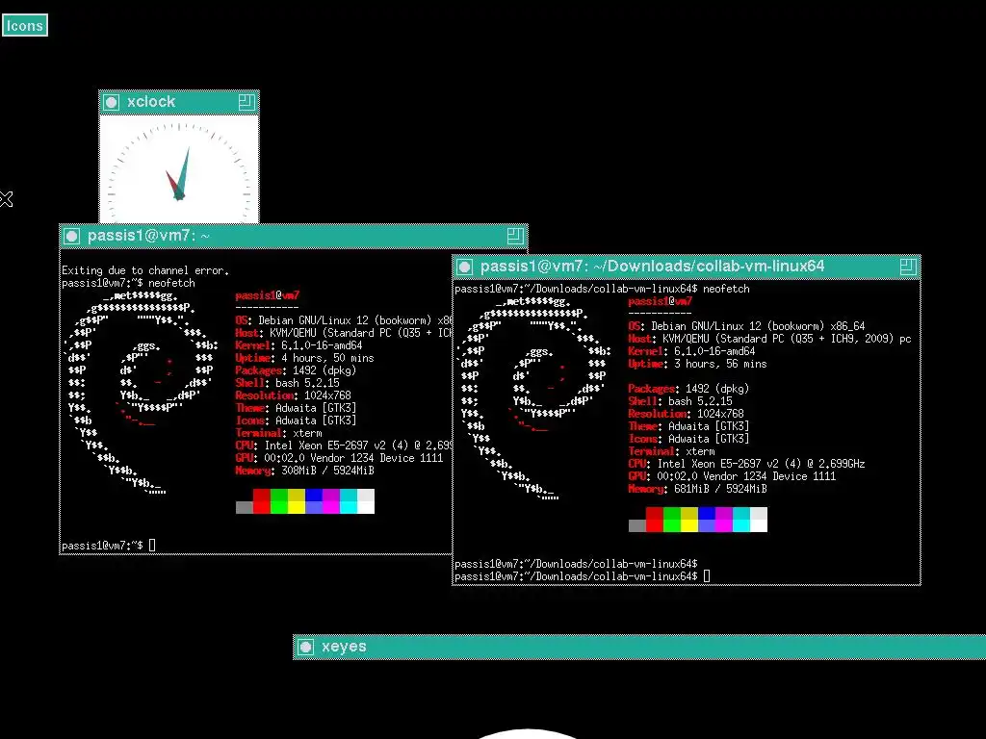The height and width of the screenshot is (739, 986).
Task: Click the xeyes title label
Action: point(344,647)
